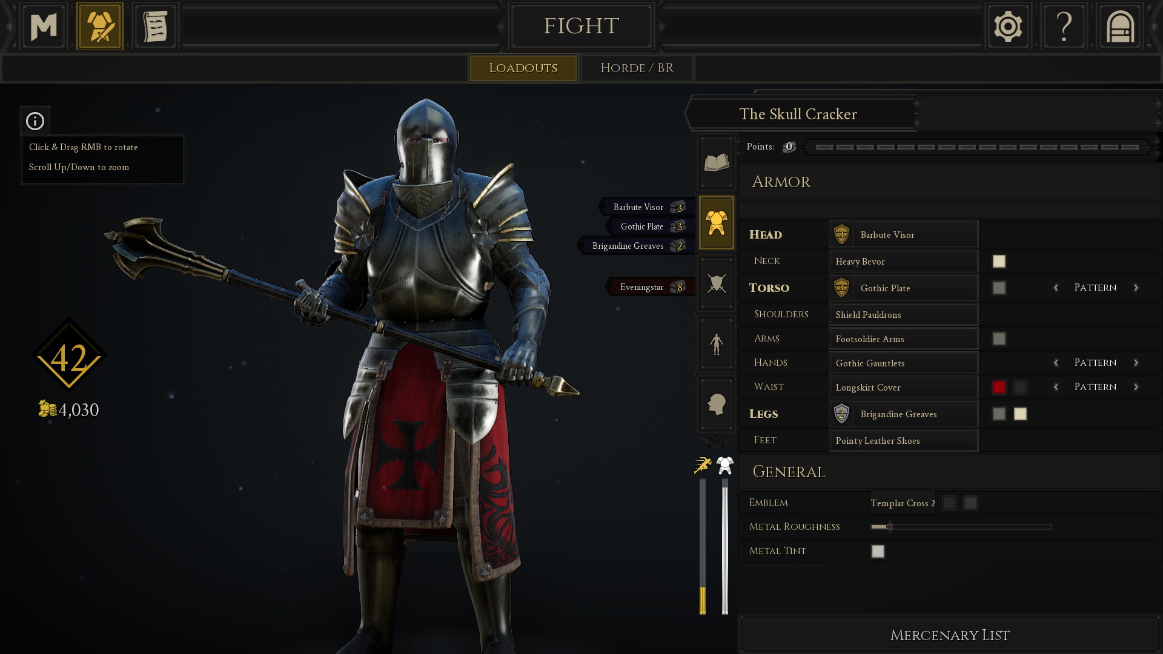The image size is (1163, 654).
Task: Open the face head sidebar icon
Action: pos(717,404)
